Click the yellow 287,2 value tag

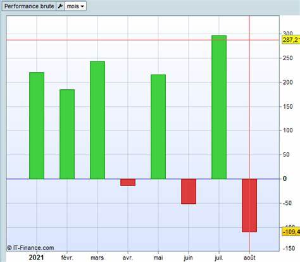pos(291,40)
